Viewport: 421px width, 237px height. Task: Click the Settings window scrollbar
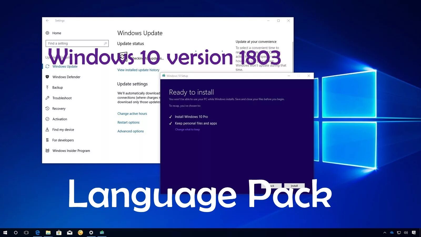click(x=293, y=57)
